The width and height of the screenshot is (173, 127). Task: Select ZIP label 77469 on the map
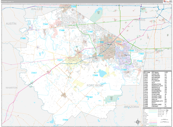point(95,75)
